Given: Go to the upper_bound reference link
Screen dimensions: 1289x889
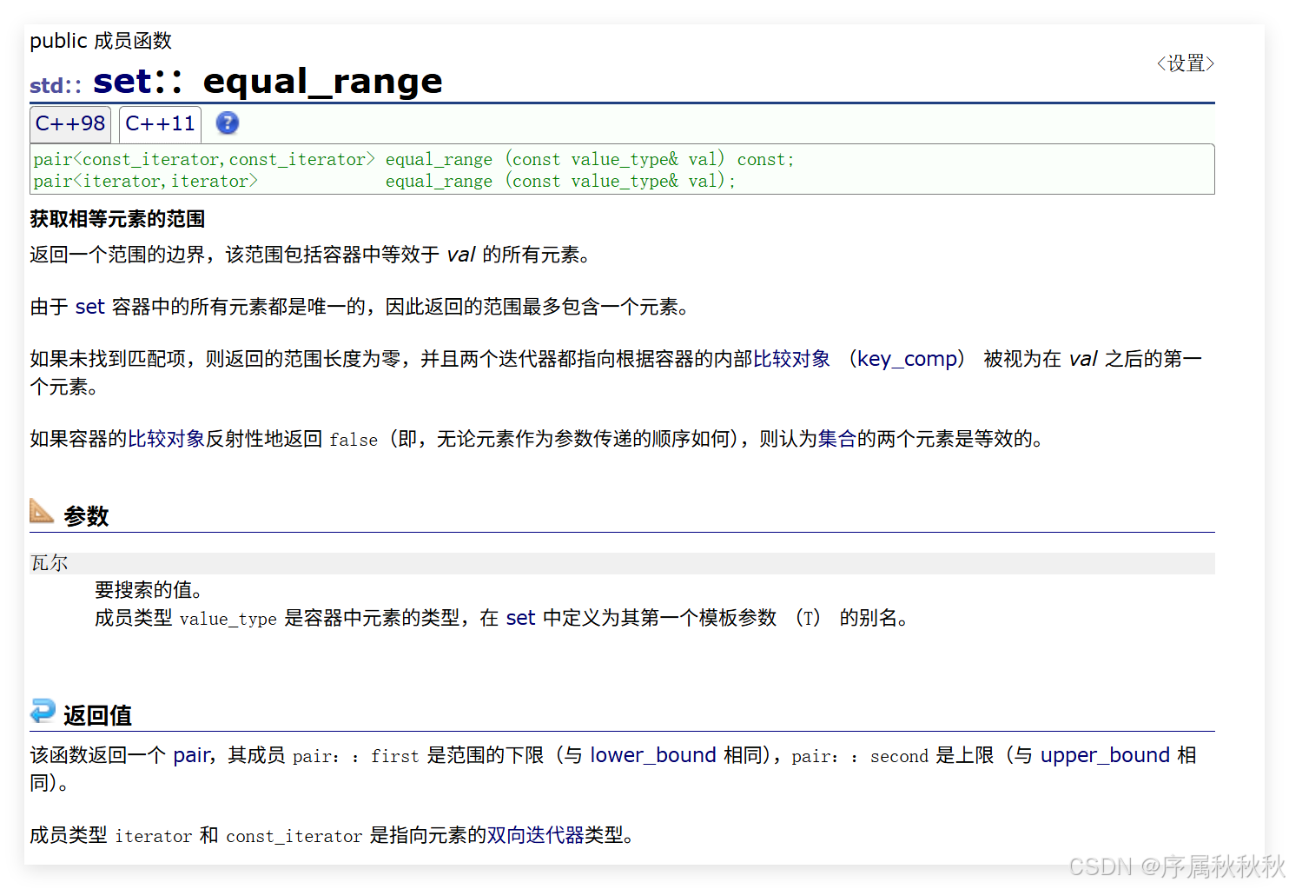Looking at the screenshot, I should point(1105,755).
